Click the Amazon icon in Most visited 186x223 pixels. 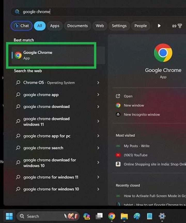118,164
